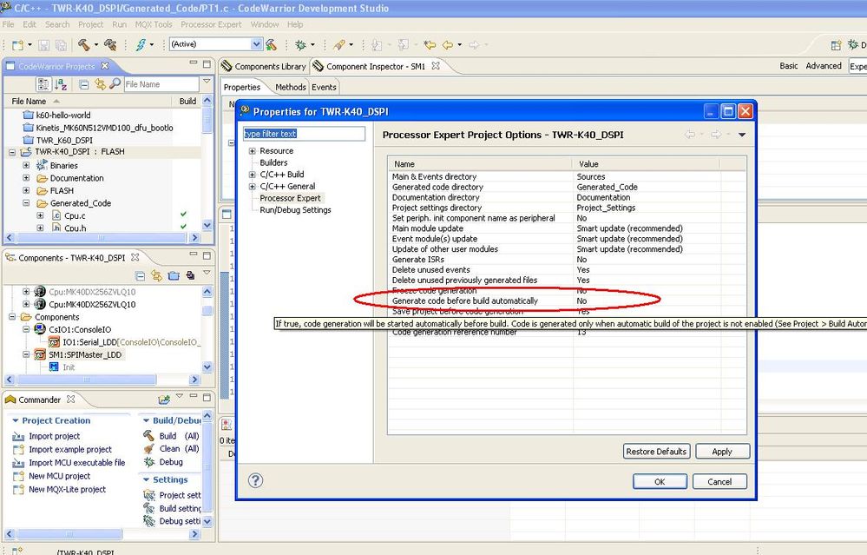
Task: Click the magnifier search icon in CodeWarrior Projects
Action: [115, 83]
